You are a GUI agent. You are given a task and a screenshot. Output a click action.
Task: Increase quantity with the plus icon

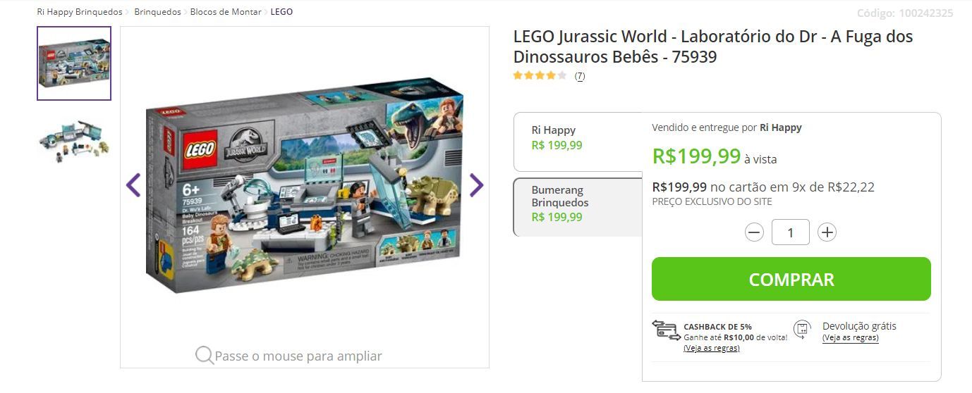coord(827,232)
